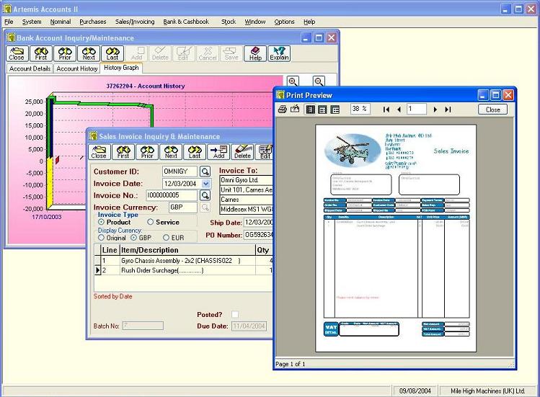540x397 pixels.
Task: Jump to Last record in Bank Account window
Action: click(112, 54)
